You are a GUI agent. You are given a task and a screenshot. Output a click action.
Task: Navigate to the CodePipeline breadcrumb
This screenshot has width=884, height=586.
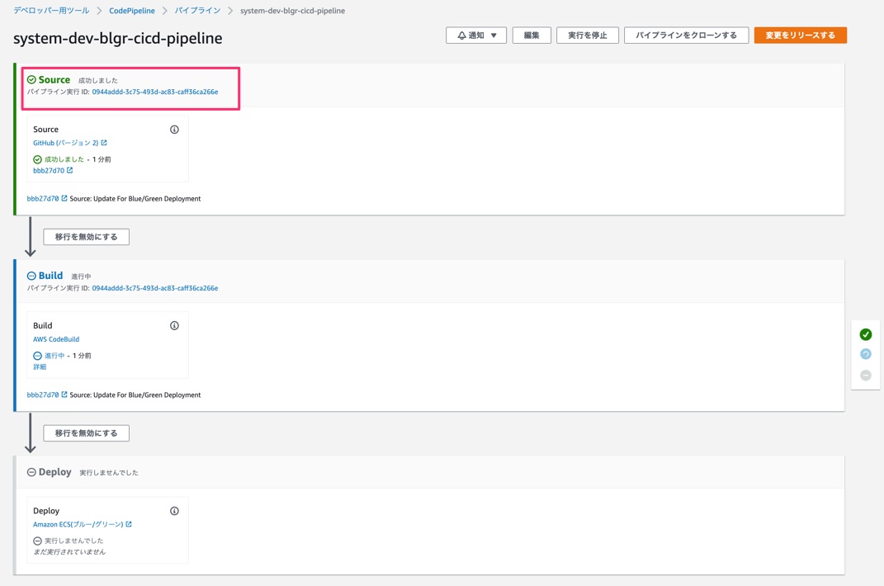[132, 11]
